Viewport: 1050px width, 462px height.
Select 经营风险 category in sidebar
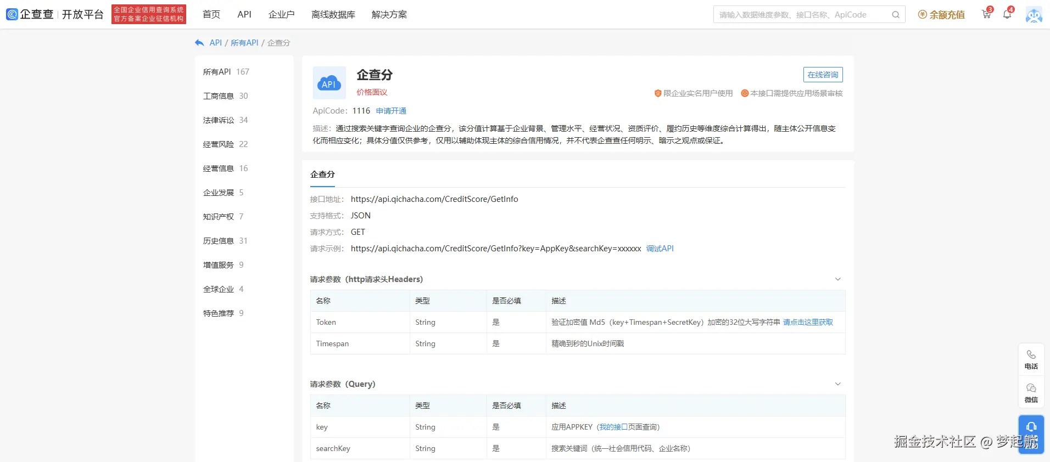(x=226, y=144)
